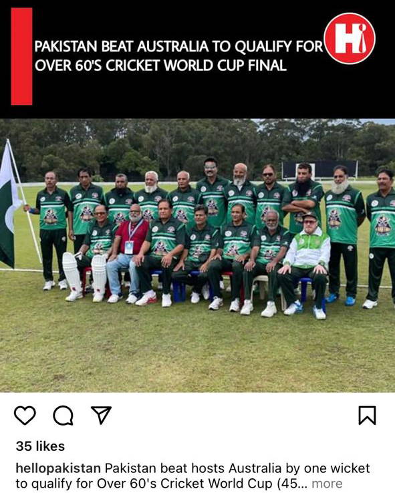The height and width of the screenshot is (493, 395).
Task: Click the caption text about beating hosts Australia
Action: click(x=192, y=476)
